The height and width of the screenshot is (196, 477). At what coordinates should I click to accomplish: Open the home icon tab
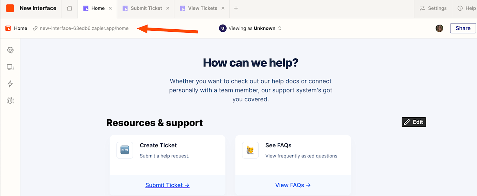(x=70, y=8)
